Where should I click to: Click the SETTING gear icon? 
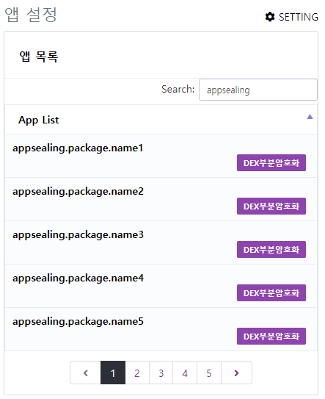269,17
